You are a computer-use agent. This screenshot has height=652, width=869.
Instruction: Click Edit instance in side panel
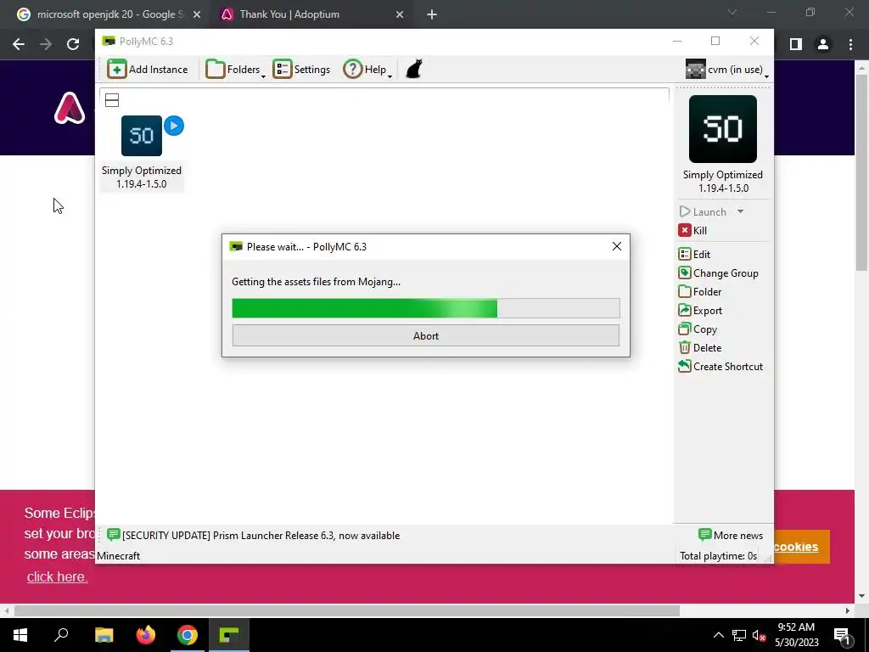pos(694,255)
